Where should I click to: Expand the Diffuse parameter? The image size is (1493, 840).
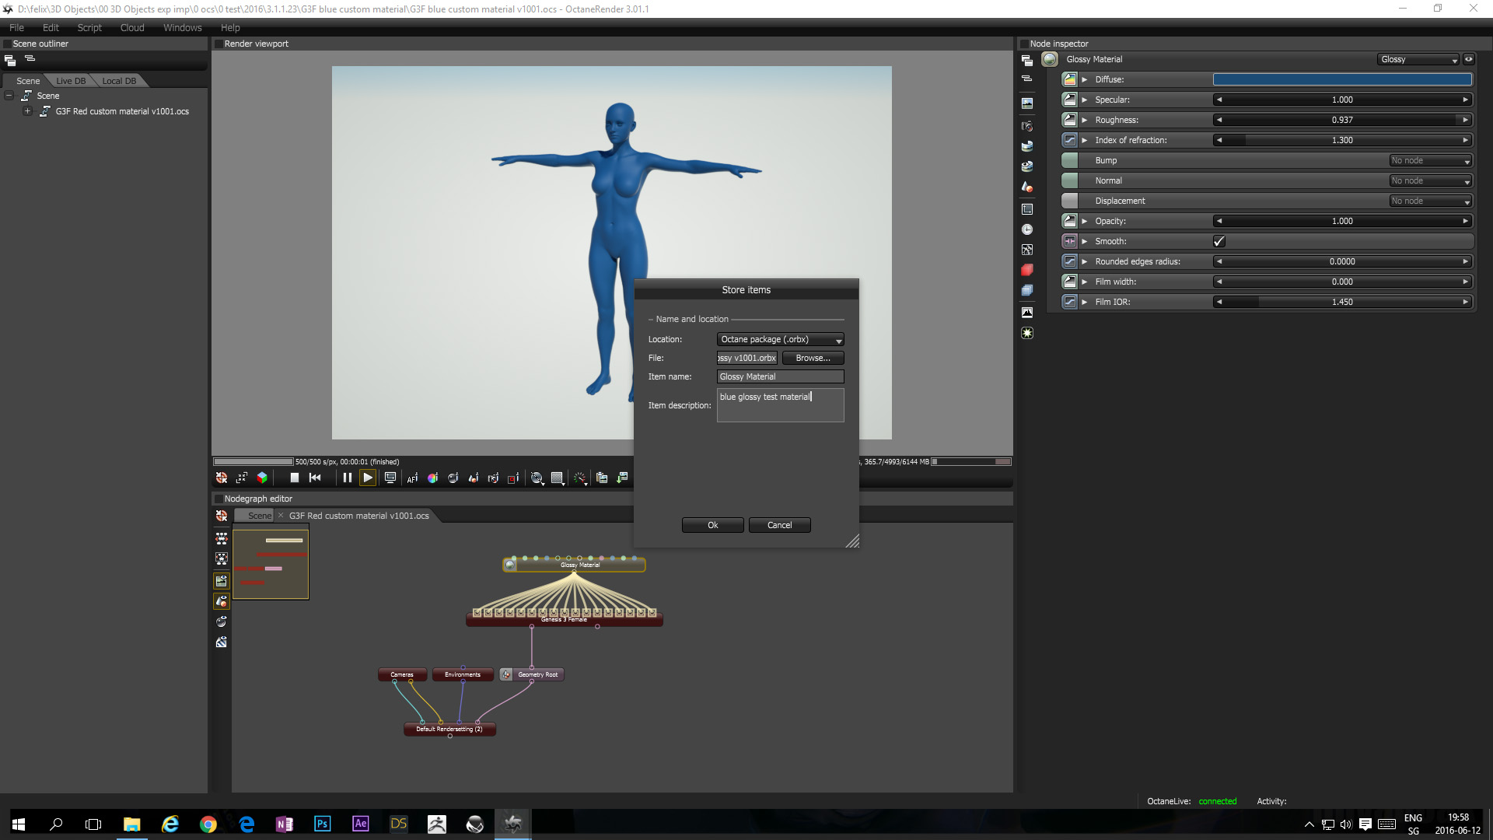(x=1084, y=79)
